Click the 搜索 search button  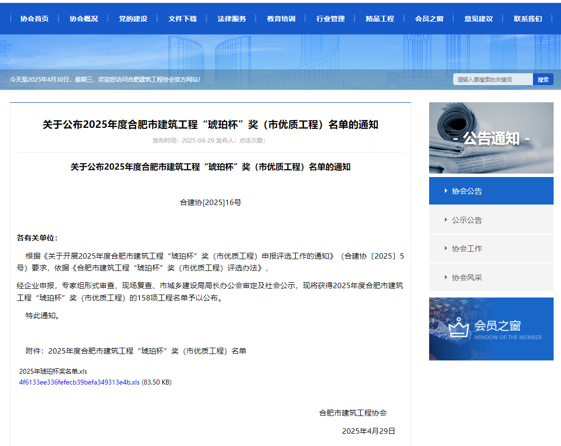[543, 79]
